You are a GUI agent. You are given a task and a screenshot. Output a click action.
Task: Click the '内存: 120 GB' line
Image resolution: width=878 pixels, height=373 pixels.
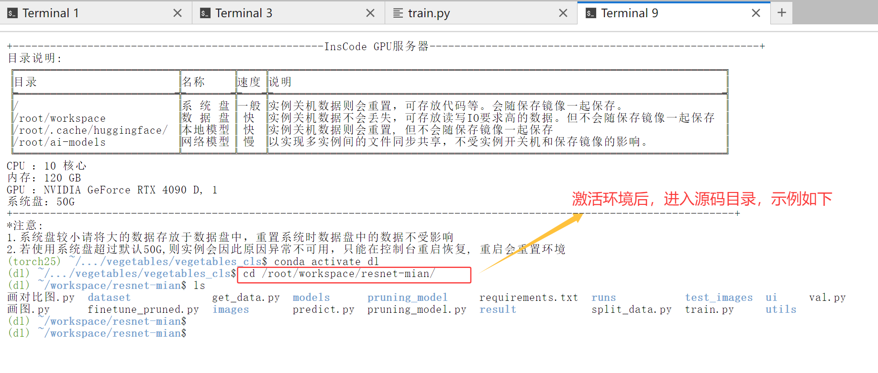[44, 178]
